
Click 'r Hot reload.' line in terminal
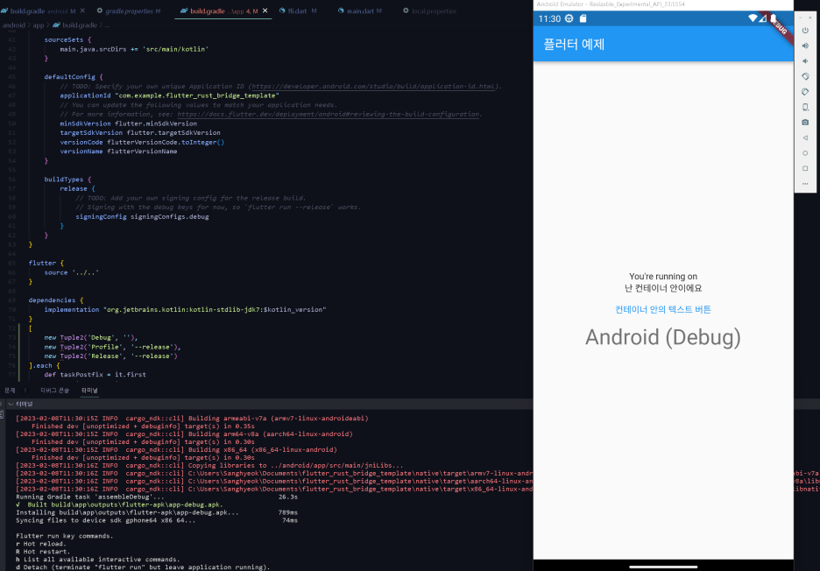(41, 544)
